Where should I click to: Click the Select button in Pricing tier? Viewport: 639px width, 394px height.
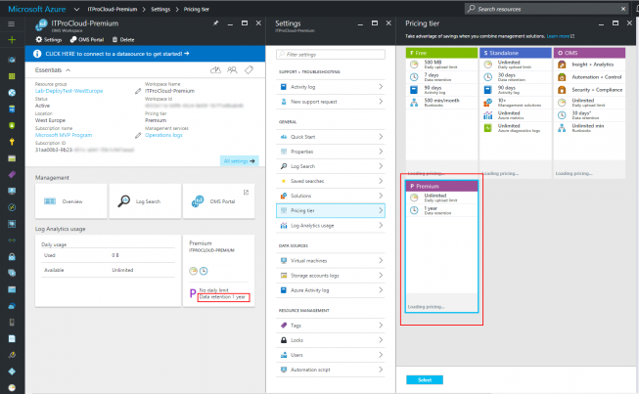425,379
